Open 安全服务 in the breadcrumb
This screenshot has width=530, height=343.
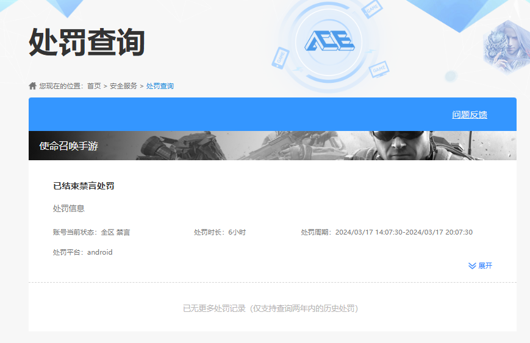coord(123,86)
